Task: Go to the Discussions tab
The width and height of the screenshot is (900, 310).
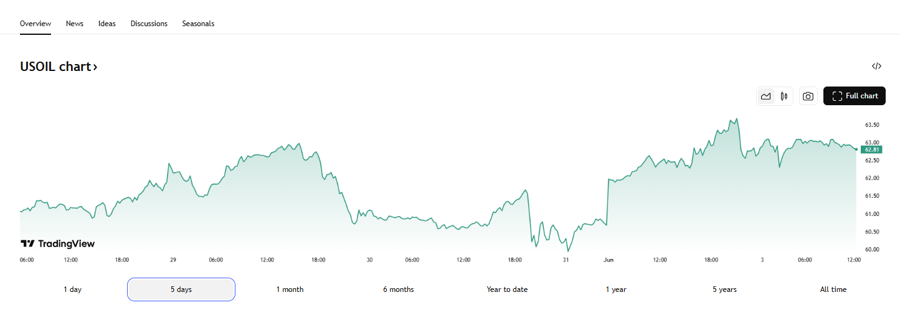Action: point(149,24)
